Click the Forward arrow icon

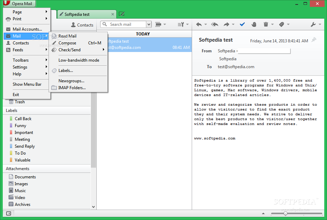[x=226, y=24]
